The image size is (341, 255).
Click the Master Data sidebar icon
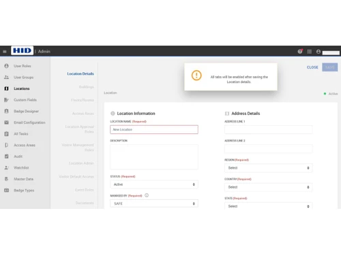click(6, 179)
